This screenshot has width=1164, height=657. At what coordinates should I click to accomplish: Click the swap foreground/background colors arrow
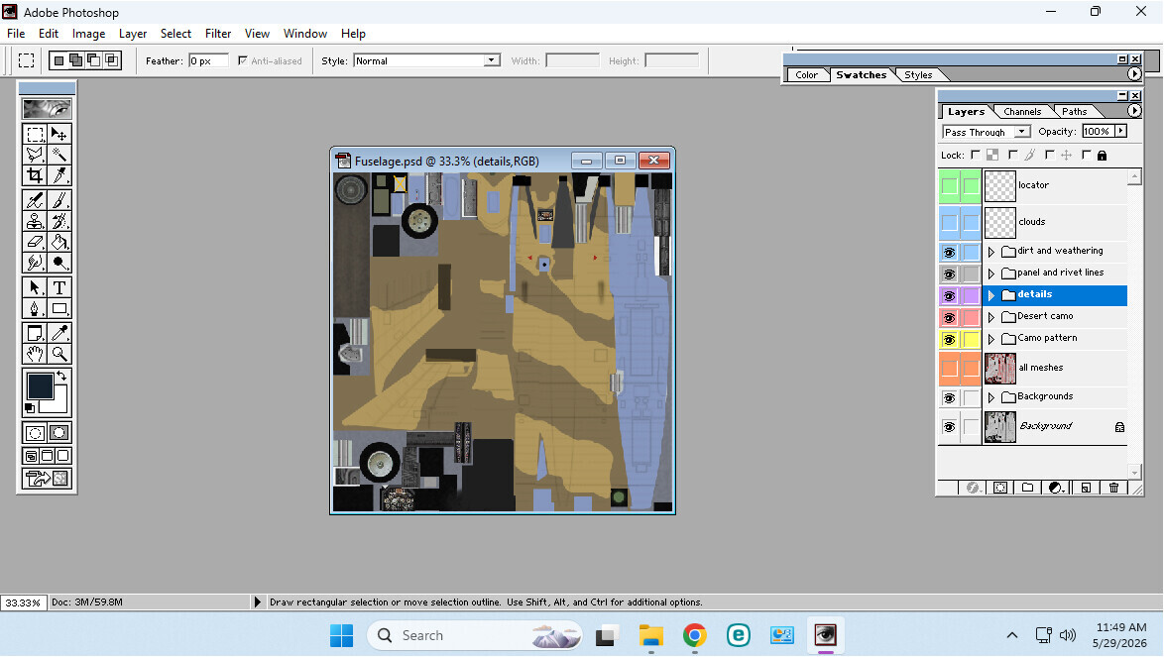click(x=62, y=376)
